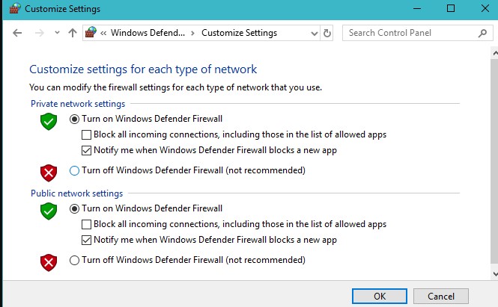Screen dimensions: 498x307
Task: Check Block all incoming connections under Private
Action: point(86,134)
